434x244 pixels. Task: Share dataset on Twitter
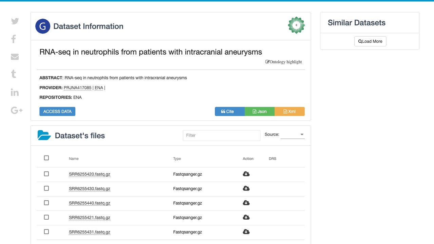click(x=15, y=21)
